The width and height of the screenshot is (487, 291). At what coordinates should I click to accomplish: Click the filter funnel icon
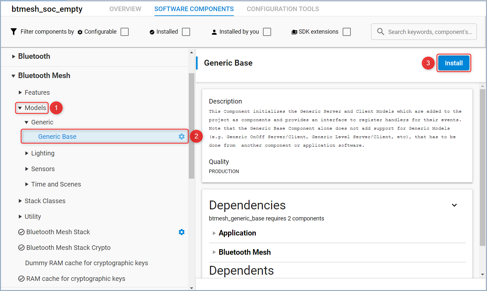click(x=13, y=32)
